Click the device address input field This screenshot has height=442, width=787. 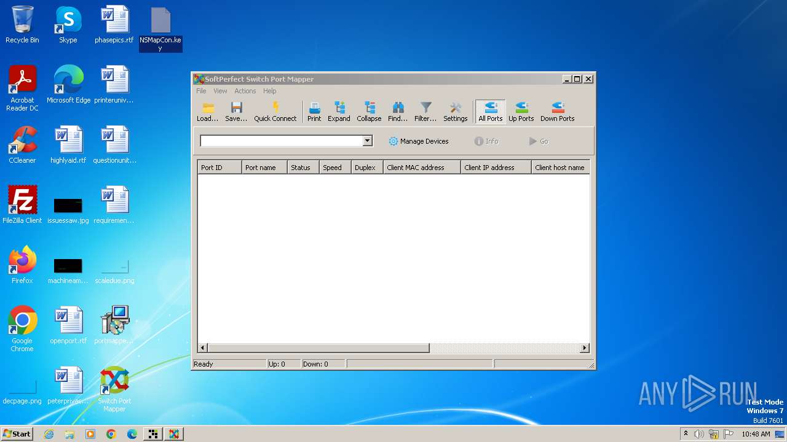pos(282,141)
